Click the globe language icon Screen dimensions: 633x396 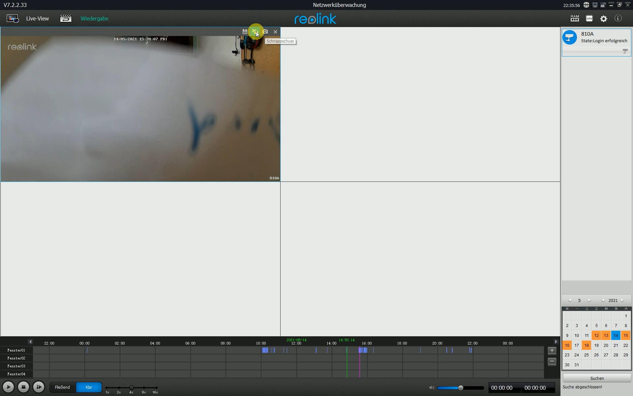click(586, 5)
